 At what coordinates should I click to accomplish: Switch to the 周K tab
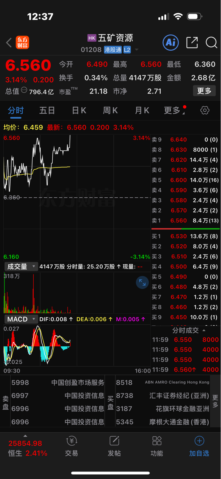tap(110, 110)
